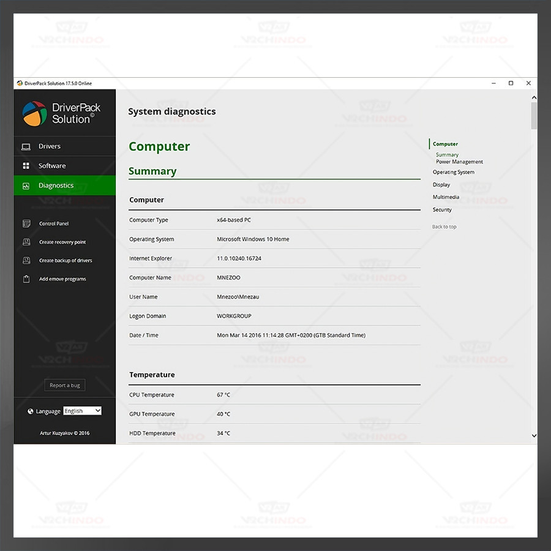The width and height of the screenshot is (551, 551).
Task: Click the DriverPack Solution logo
Action: [x=35, y=113]
